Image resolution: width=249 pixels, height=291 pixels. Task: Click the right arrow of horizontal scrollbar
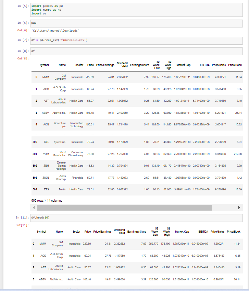click(x=239, y=208)
